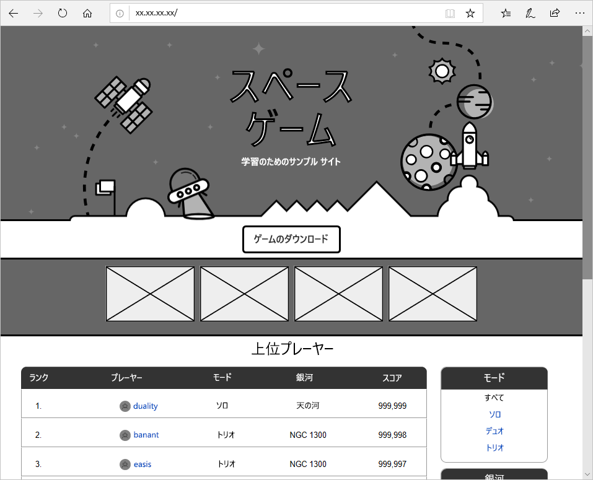Click ソロ mode cell in duality's row
Viewport: 593px width, 480px height.
coord(222,406)
